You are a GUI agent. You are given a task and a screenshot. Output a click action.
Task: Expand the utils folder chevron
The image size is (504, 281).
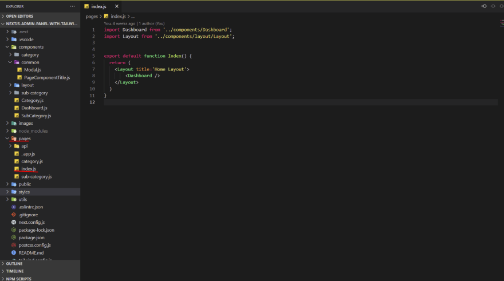point(7,199)
